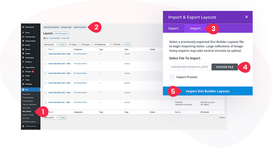Viewport: 272px width, 148px height.
Task: Open Divi Library in the sidebar submenu
Action: coord(27,111)
